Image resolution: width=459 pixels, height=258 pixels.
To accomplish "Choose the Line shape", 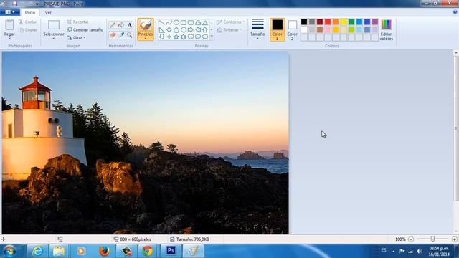I will tap(162, 22).
